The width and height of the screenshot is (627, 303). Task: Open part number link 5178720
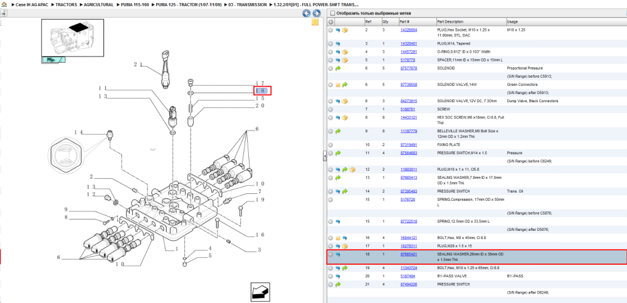(x=408, y=199)
